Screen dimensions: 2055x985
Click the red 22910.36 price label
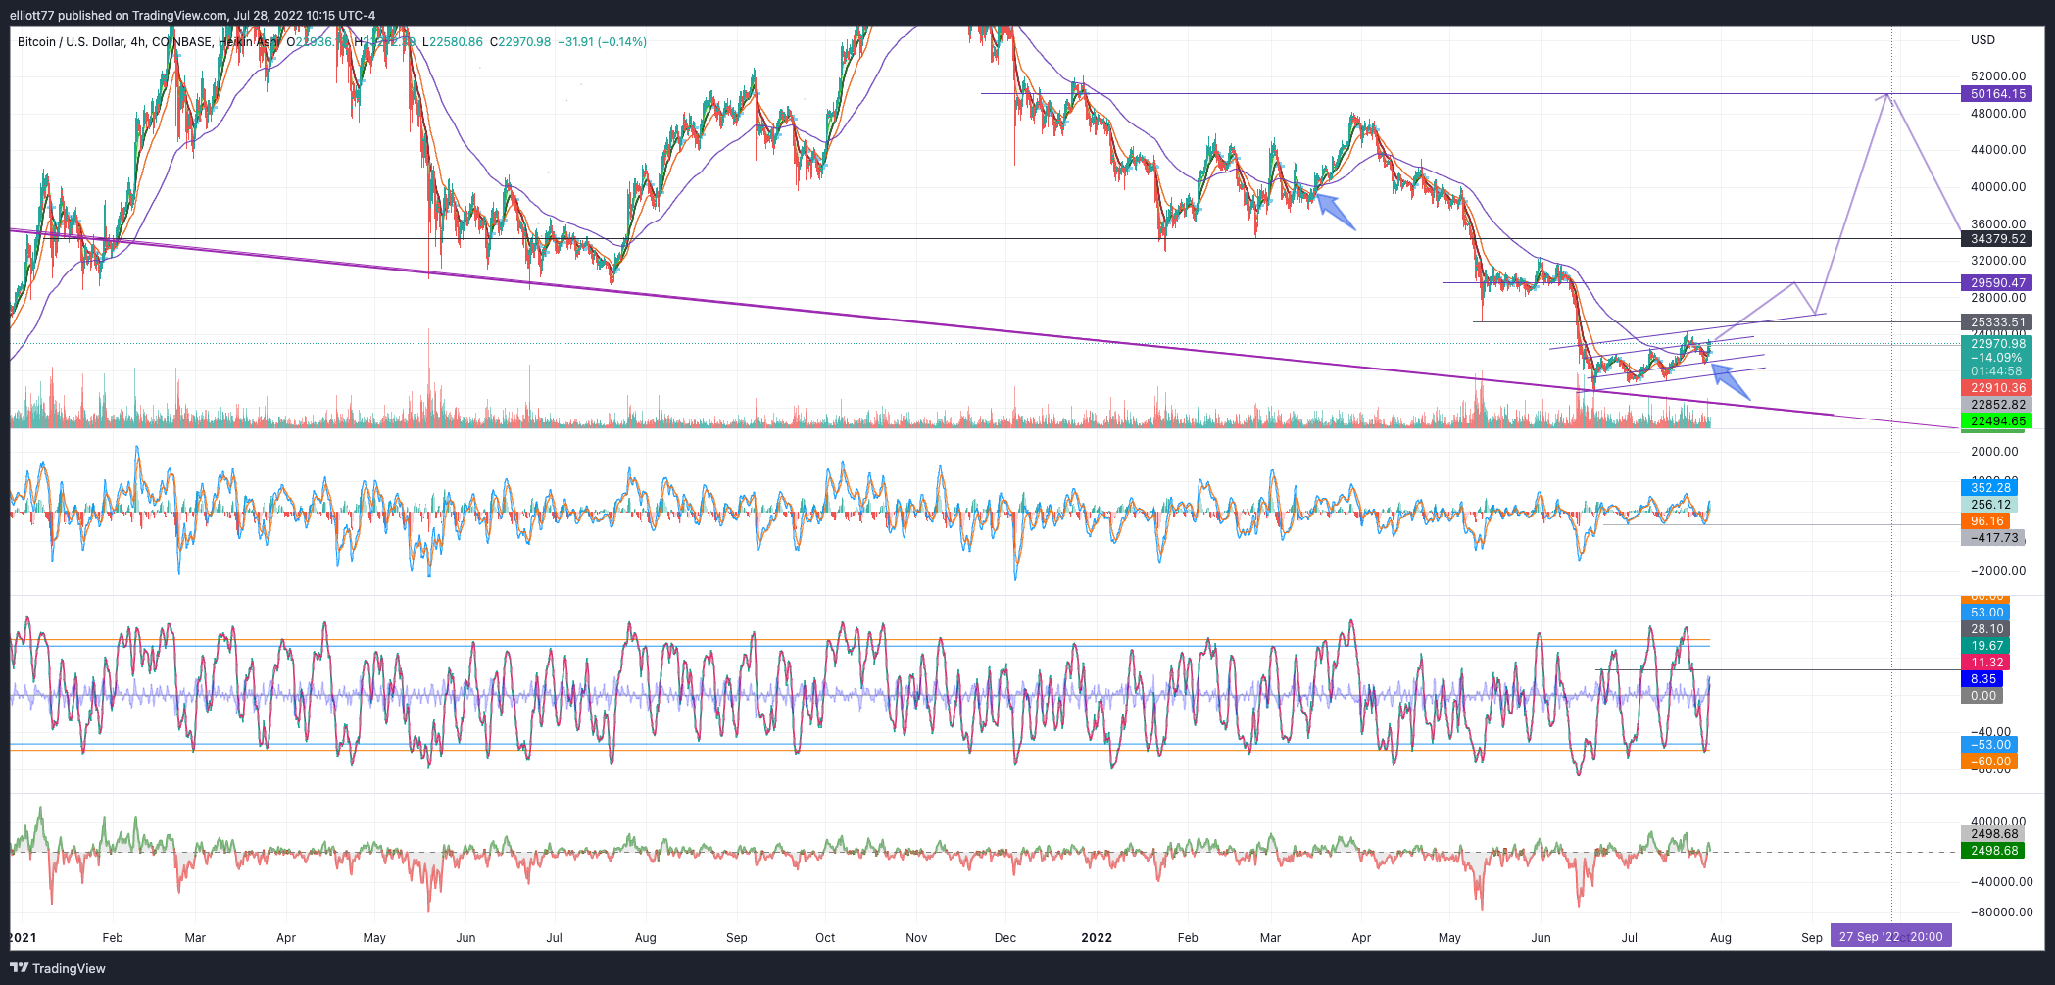(1996, 388)
